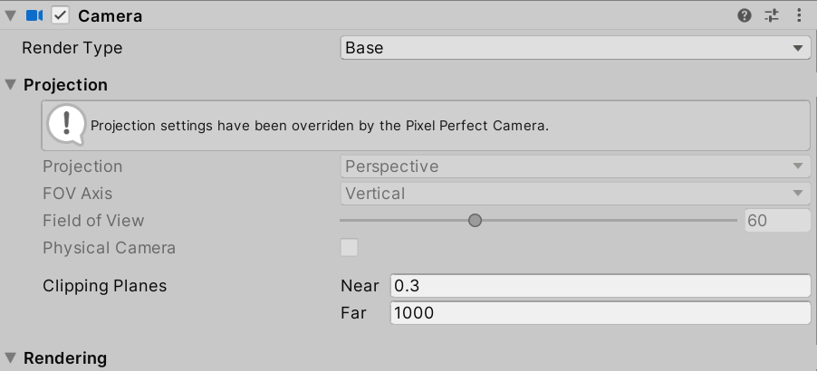Screen dimensions: 817x371
Task: Expand the Rendering section
Action: [x=11, y=358]
